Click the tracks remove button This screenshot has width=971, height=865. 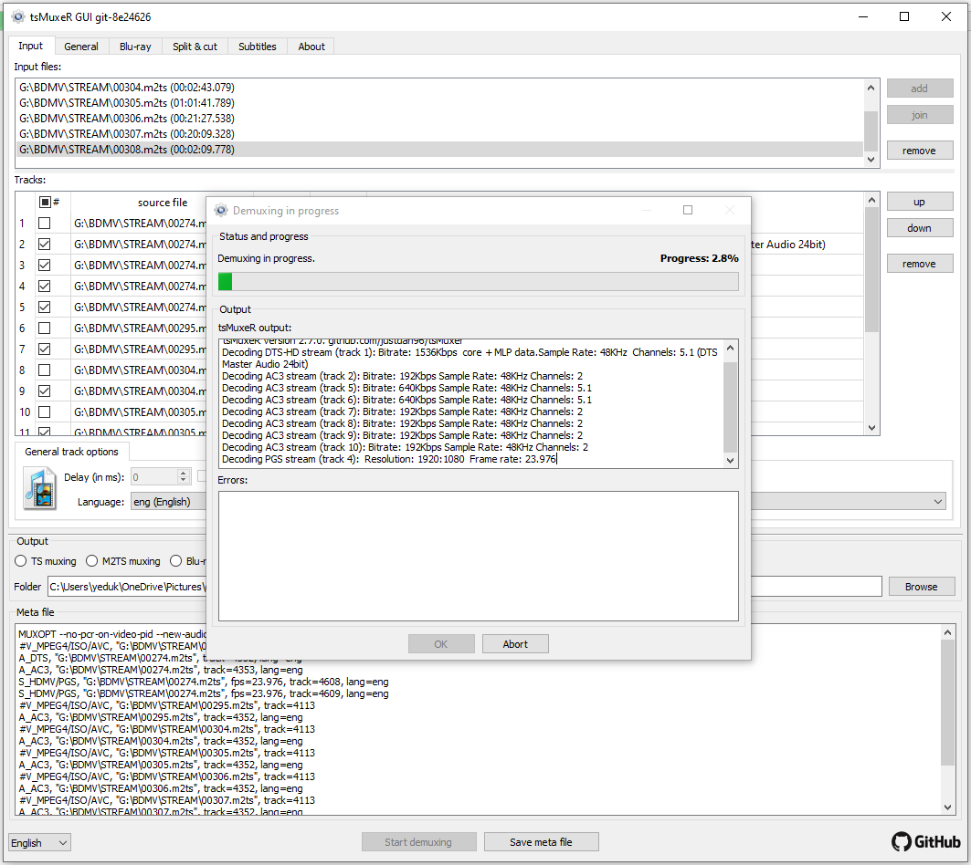click(x=920, y=264)
